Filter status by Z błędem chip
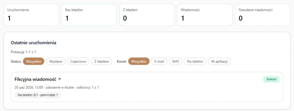This screenshot has width=294, height=111. 102,61
